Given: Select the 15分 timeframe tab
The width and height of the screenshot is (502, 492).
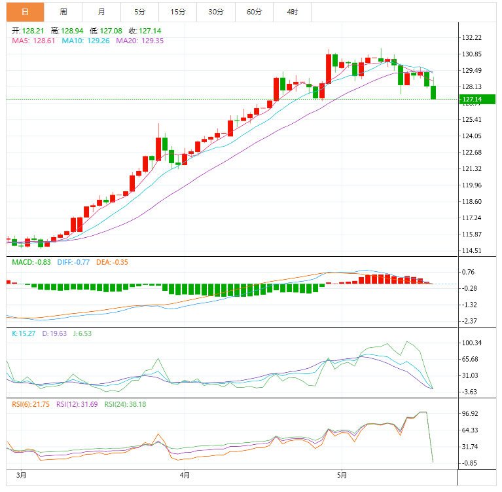Looking at the screenshot, I should 178,12.
